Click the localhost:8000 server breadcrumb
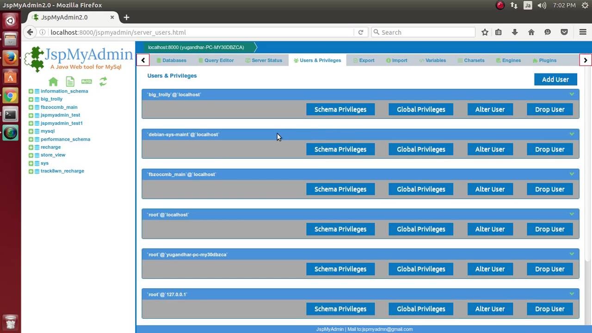592x333 pixels. click(x=196, y=47)
